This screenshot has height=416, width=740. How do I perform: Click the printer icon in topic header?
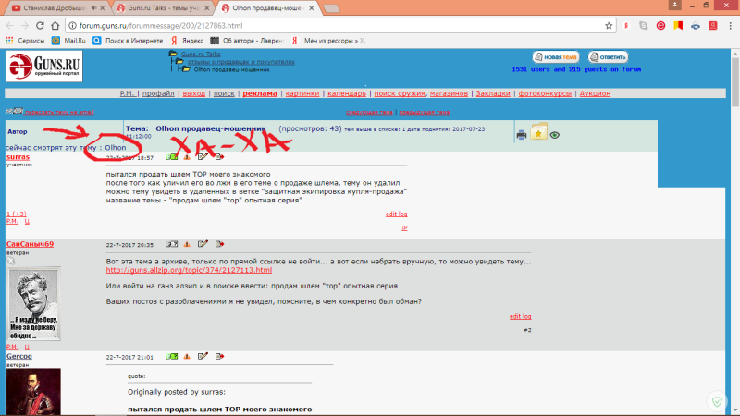(x=522, y=135)
